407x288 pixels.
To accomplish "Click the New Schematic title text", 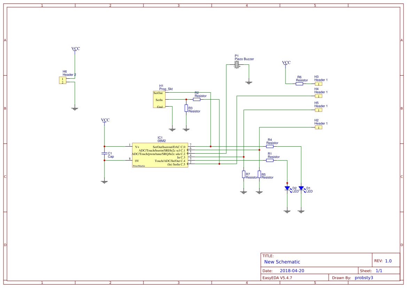I will [282, 262].
